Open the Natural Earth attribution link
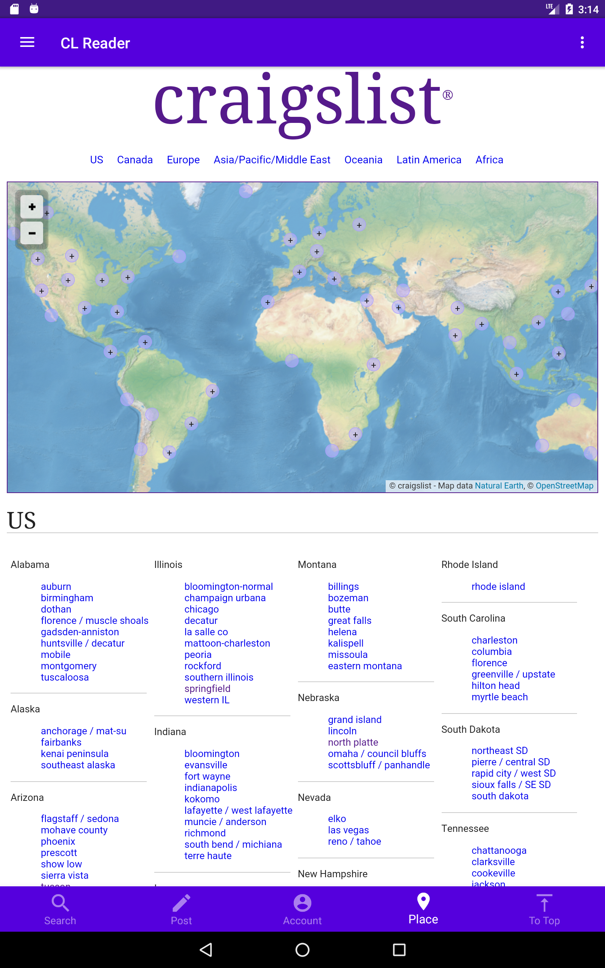605x968 pixels. [499, 486]
